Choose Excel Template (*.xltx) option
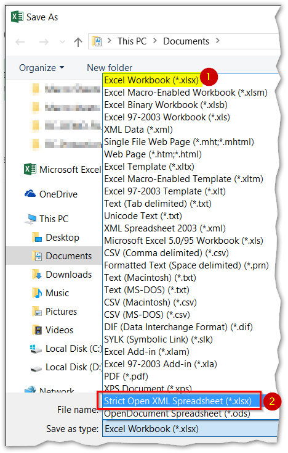Image resolution: width=288 pixels, height=453 pixels. [x=149, y=167]
